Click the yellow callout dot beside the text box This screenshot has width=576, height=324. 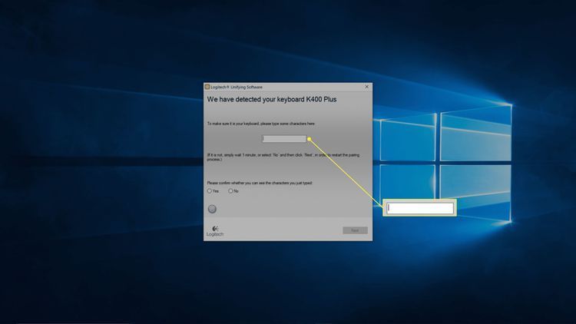[309, 139]
